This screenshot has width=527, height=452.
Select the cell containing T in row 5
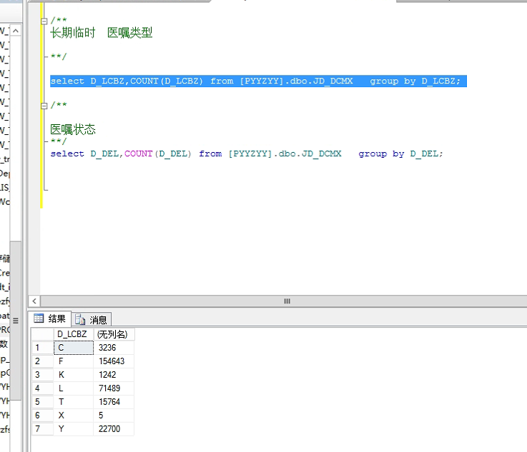[74, 402]
